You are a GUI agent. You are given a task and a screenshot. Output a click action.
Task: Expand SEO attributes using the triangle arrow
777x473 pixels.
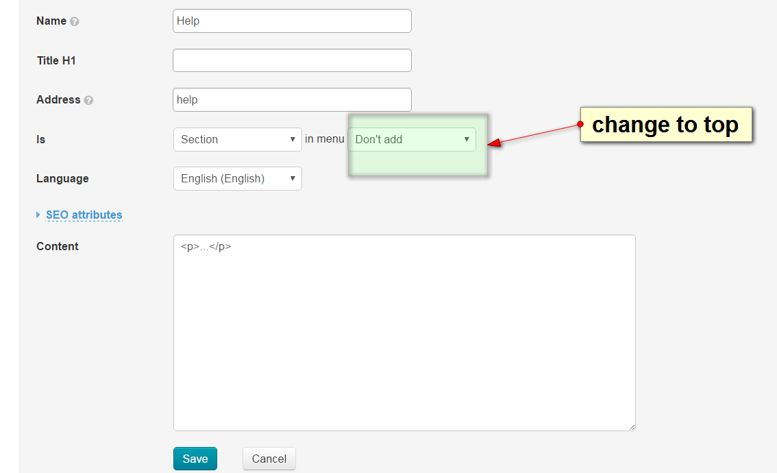click(x=38, y=215)
